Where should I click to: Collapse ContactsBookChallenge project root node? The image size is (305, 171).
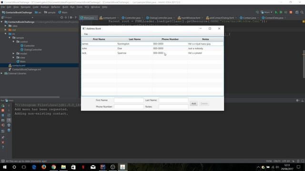pyautogui.click(x=2, y=22)
